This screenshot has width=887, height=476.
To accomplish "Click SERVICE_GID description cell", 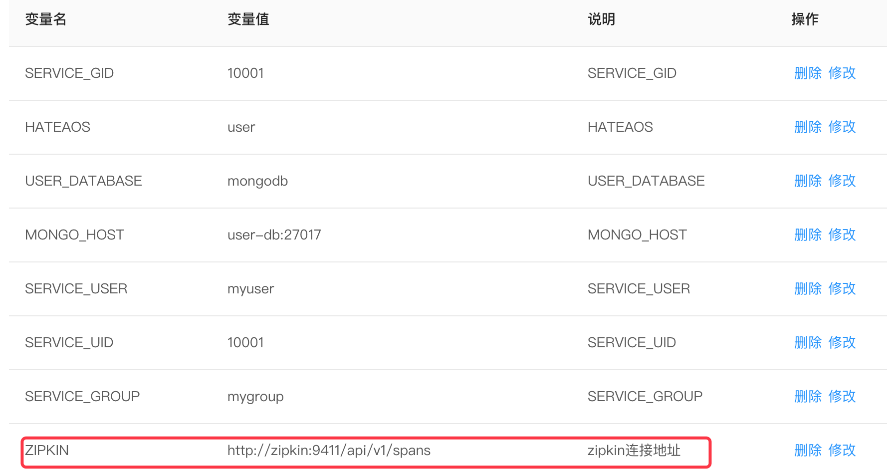I will pyautogui.click(x=632, y=73).
